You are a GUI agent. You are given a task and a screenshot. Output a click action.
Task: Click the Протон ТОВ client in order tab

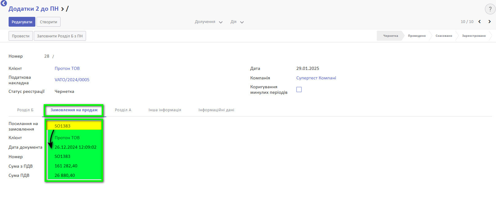(67, 138)
